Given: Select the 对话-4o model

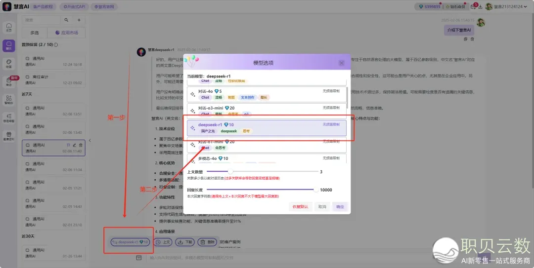Looking at the screenshot, I should click(267, 94).
